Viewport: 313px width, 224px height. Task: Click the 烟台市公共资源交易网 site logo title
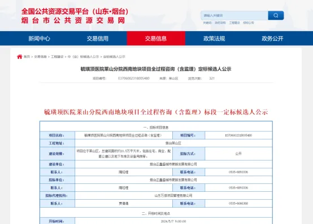pyautogui.click(x=73, y=20)
